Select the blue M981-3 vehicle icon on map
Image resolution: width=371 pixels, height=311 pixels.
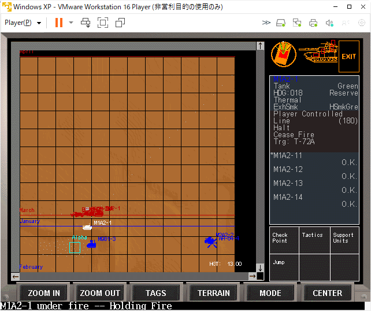coord(91,244)
